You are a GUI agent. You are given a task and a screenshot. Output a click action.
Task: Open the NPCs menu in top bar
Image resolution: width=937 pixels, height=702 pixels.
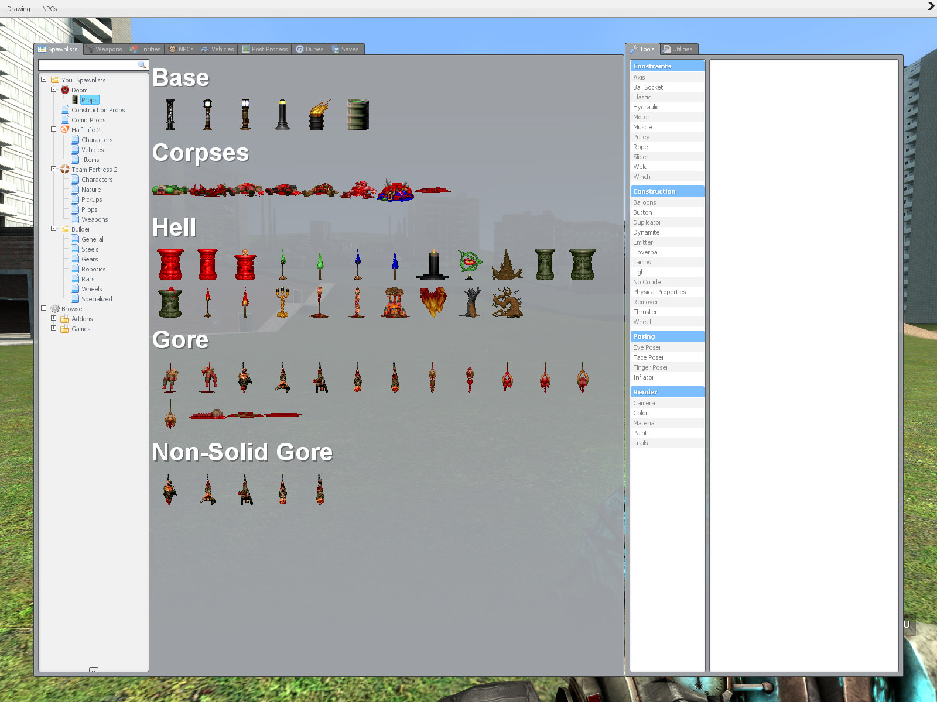[50, 9]
